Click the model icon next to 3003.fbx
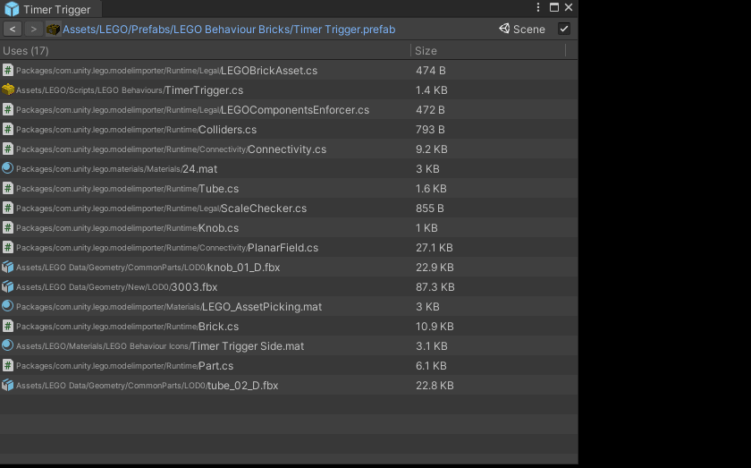Viewport: 751px width, 468px height. 8,287
